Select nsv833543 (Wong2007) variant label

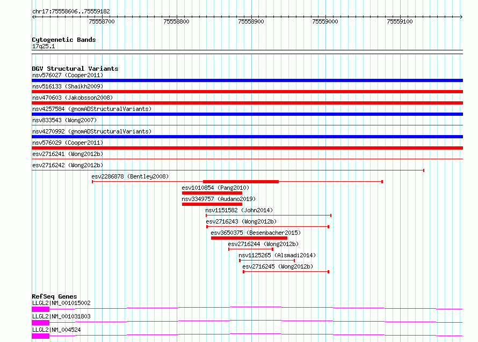click(64, 120)
